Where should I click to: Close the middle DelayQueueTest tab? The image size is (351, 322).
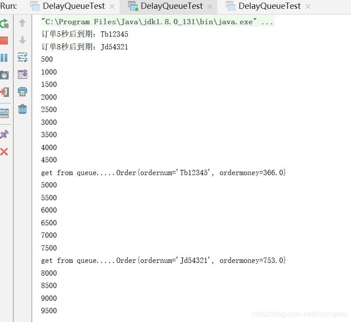click(210, 7)
